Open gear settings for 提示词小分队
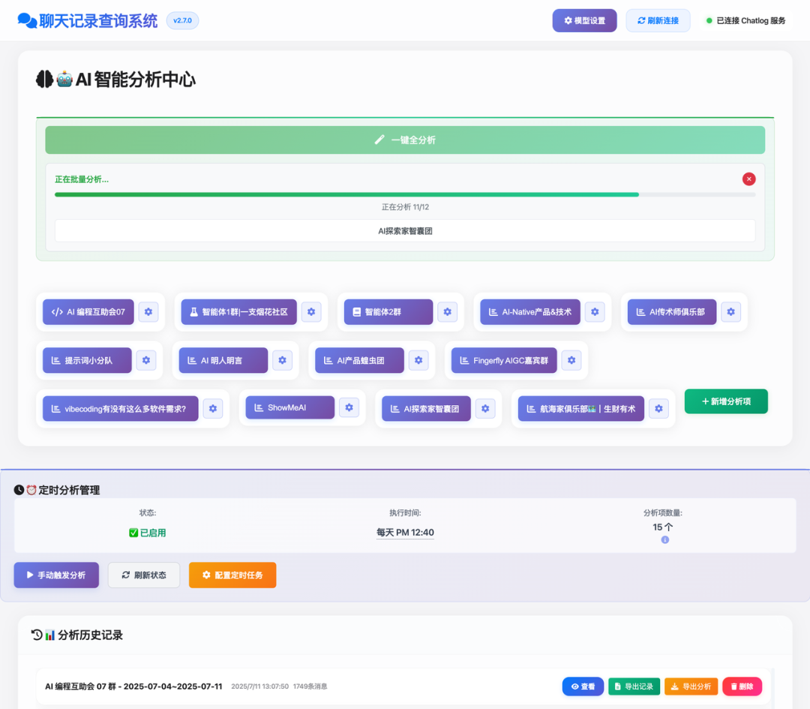810x709 pixels. click(146, 360)
